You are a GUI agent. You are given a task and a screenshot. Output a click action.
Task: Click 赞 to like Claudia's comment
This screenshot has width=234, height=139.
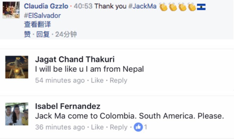click(27, 34)
